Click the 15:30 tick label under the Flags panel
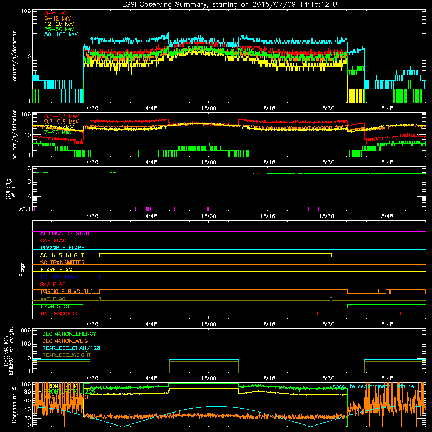432x432 pixels. click(327, 325)
